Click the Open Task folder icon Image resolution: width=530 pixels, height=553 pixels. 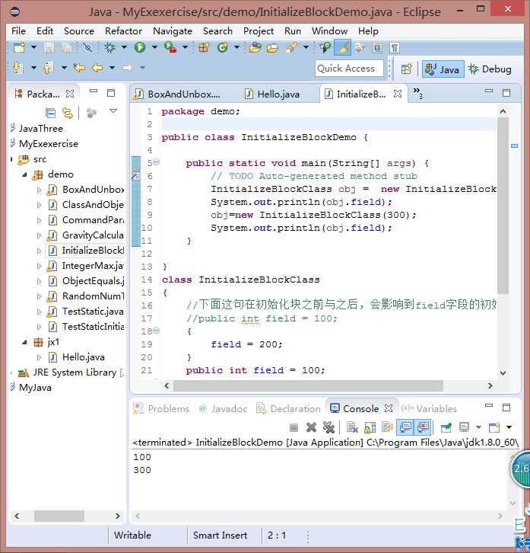pyautogui.click(x=272, y=47)
